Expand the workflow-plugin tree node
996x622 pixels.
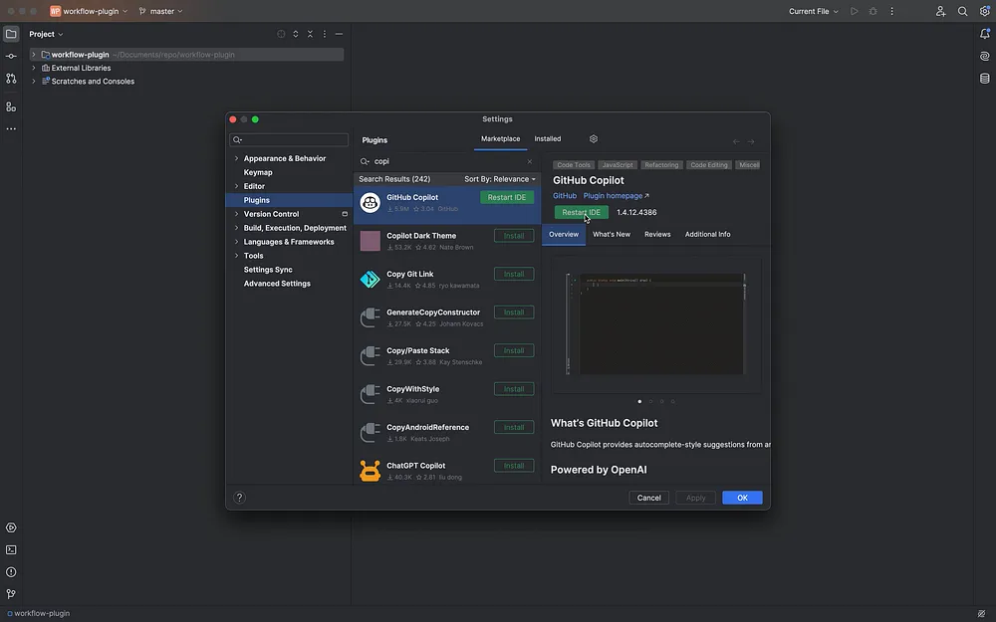click(34, 55)
